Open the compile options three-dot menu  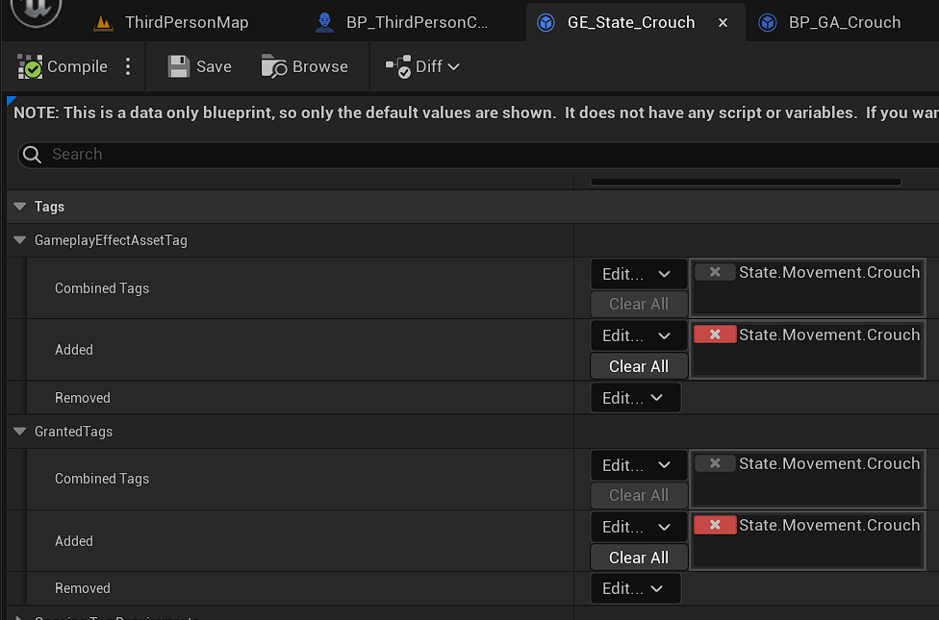(128, 66)
